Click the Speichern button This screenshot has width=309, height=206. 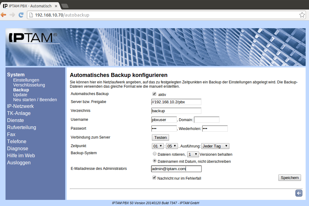point(289,178)
